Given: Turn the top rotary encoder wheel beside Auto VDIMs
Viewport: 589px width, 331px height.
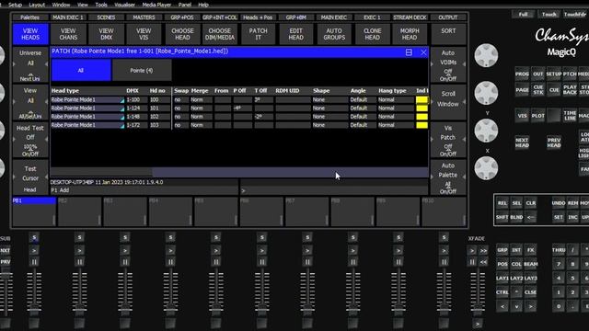Looking at the screenshot, I should [486, 55].
